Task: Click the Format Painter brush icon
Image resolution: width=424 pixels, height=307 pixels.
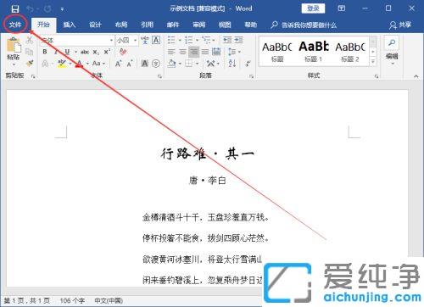Action: pyautogui.click(x=30, y=64)
